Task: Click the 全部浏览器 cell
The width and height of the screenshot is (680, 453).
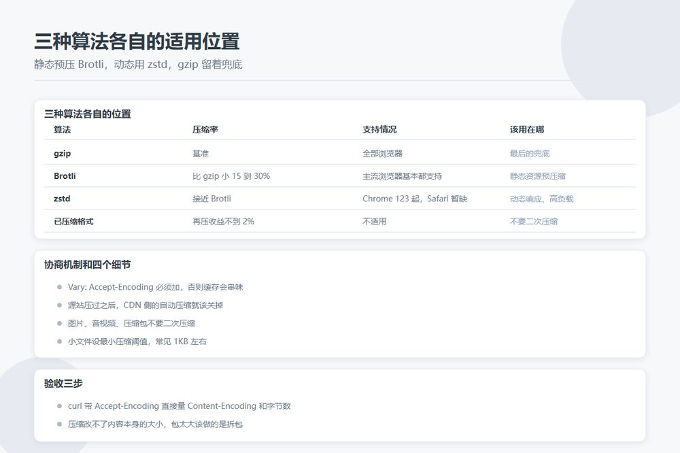Action: 382,153
